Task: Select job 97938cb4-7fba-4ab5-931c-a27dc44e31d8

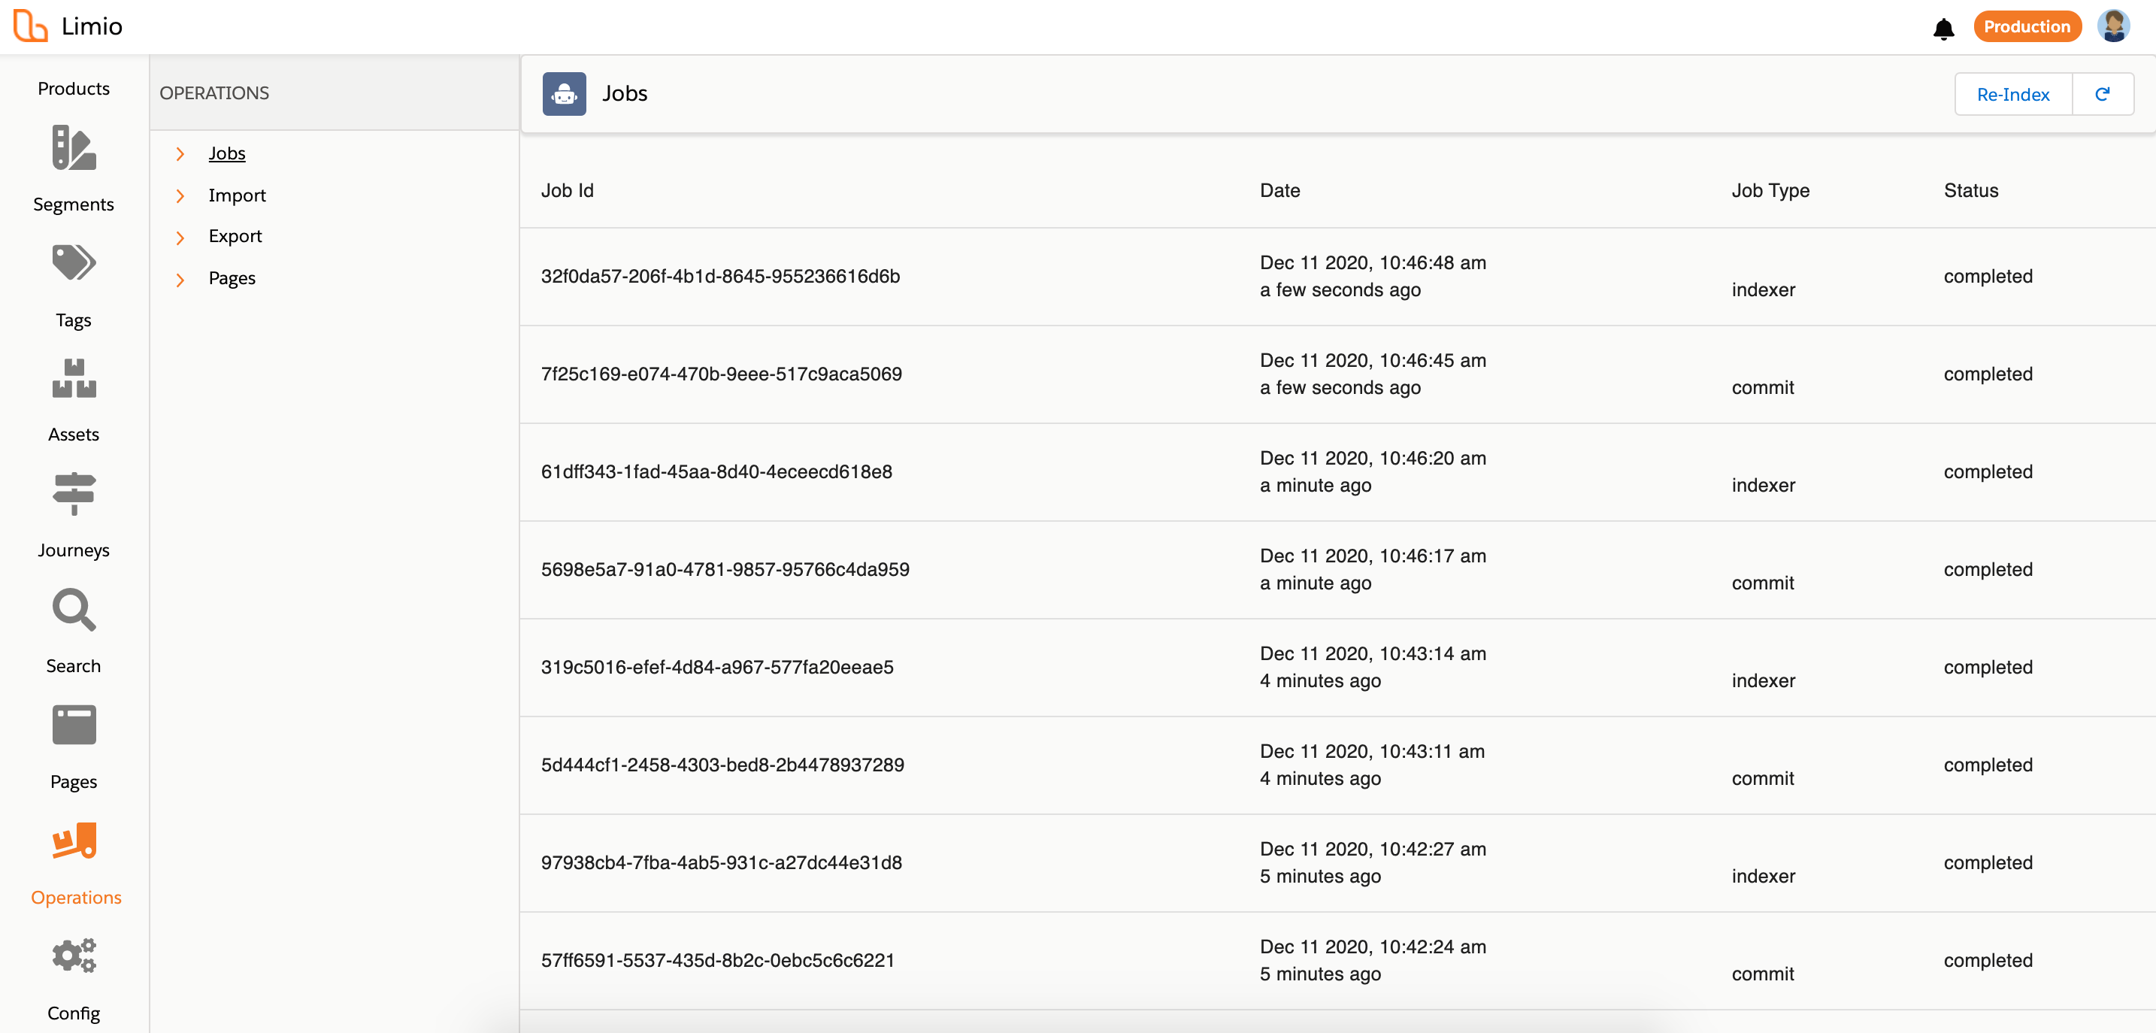Action: click(722, 862)
